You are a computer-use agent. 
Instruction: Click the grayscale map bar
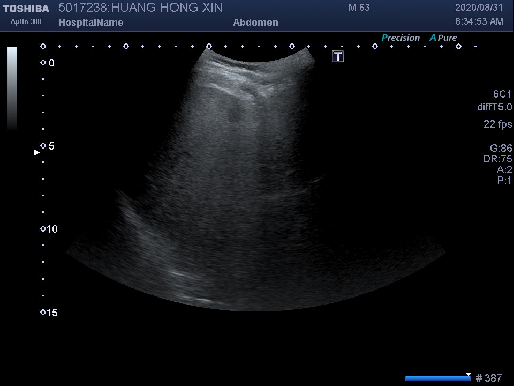point(12,88)
